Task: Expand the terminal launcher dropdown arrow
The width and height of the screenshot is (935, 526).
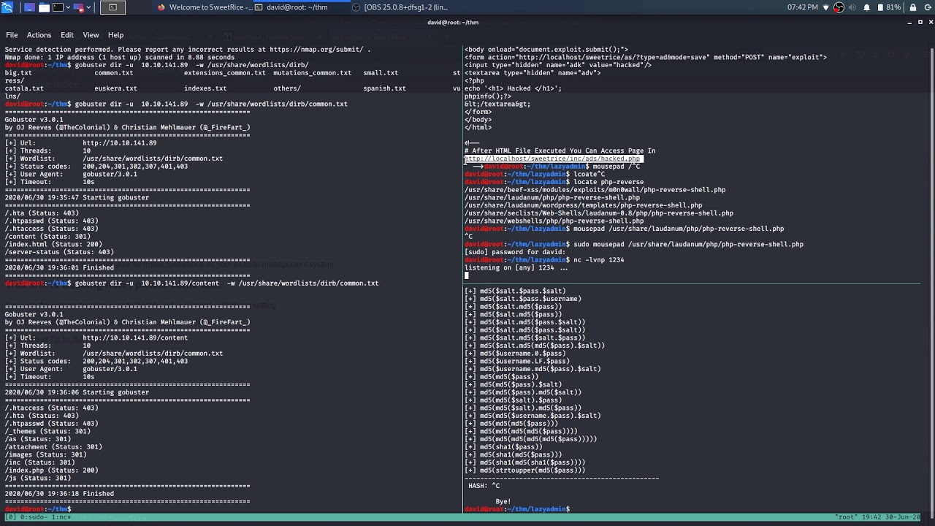Action: pos(67,7)
